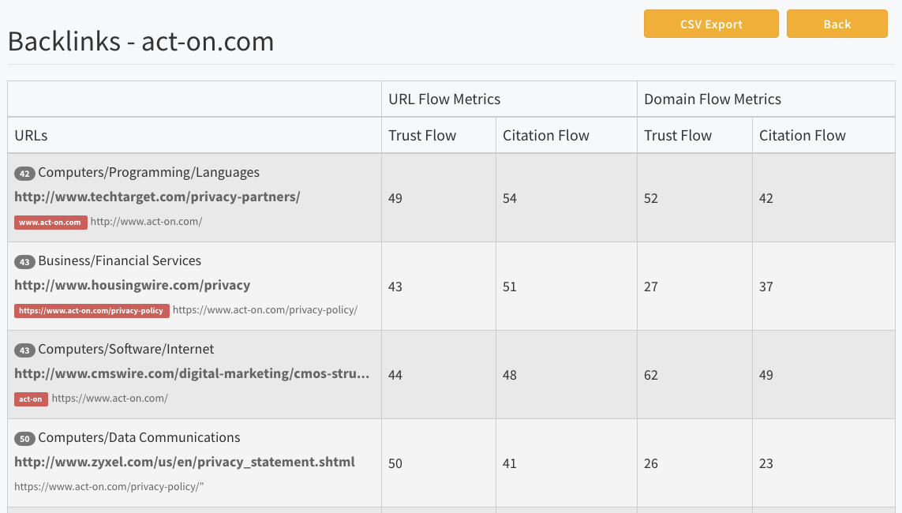Click the 50 badge next to Computers/Data Communications
This screenshot has height=513, width=902.
24,439
